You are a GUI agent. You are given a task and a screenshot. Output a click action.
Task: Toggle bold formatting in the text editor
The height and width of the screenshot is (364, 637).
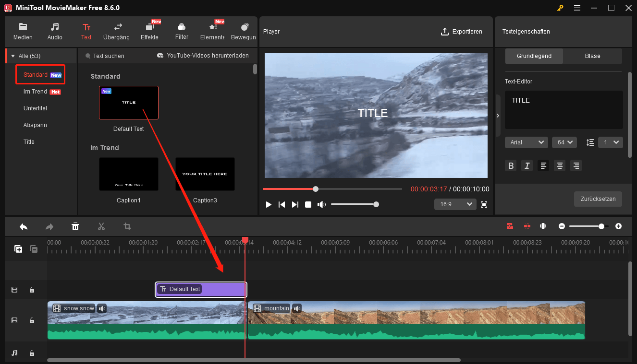[x=511, y=165]
